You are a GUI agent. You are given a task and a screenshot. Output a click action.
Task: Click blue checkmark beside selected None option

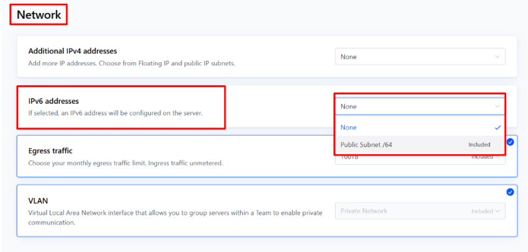[x=497, y=127]
